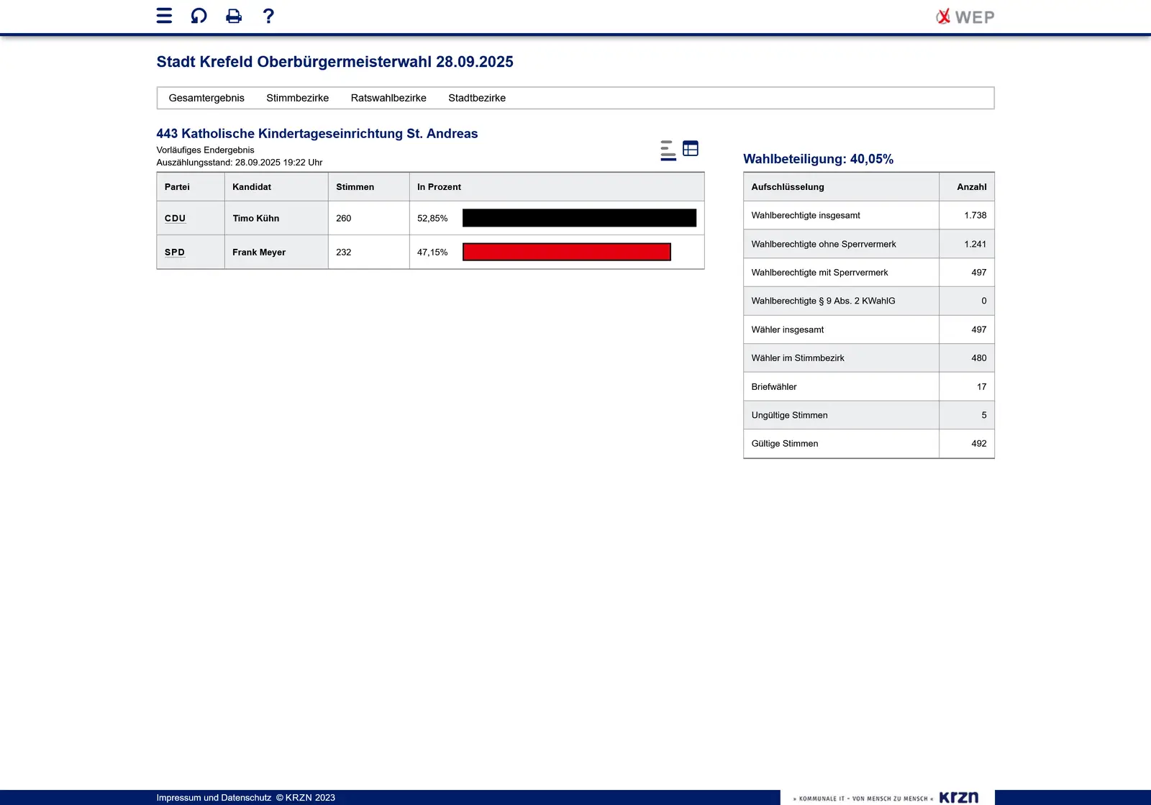This screenshot has height=805, width=1151.
Task: Open help via question mark icon
Action: (268, 16)
